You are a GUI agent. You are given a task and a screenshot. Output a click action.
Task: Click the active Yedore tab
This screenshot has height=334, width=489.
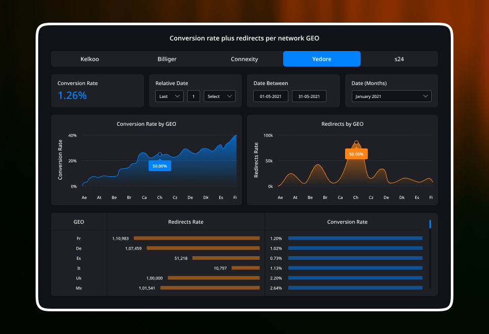tap(322, 59)
